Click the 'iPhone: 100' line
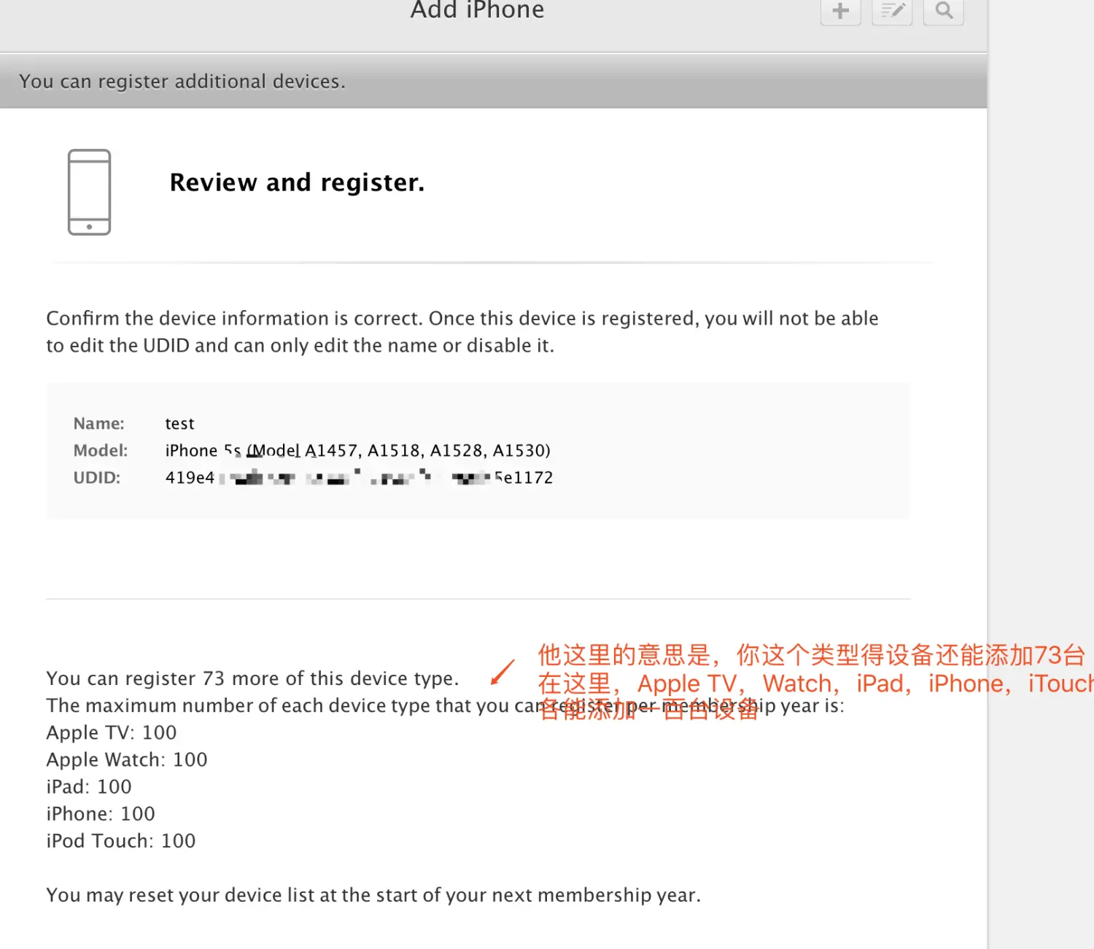 coord(101,813)
